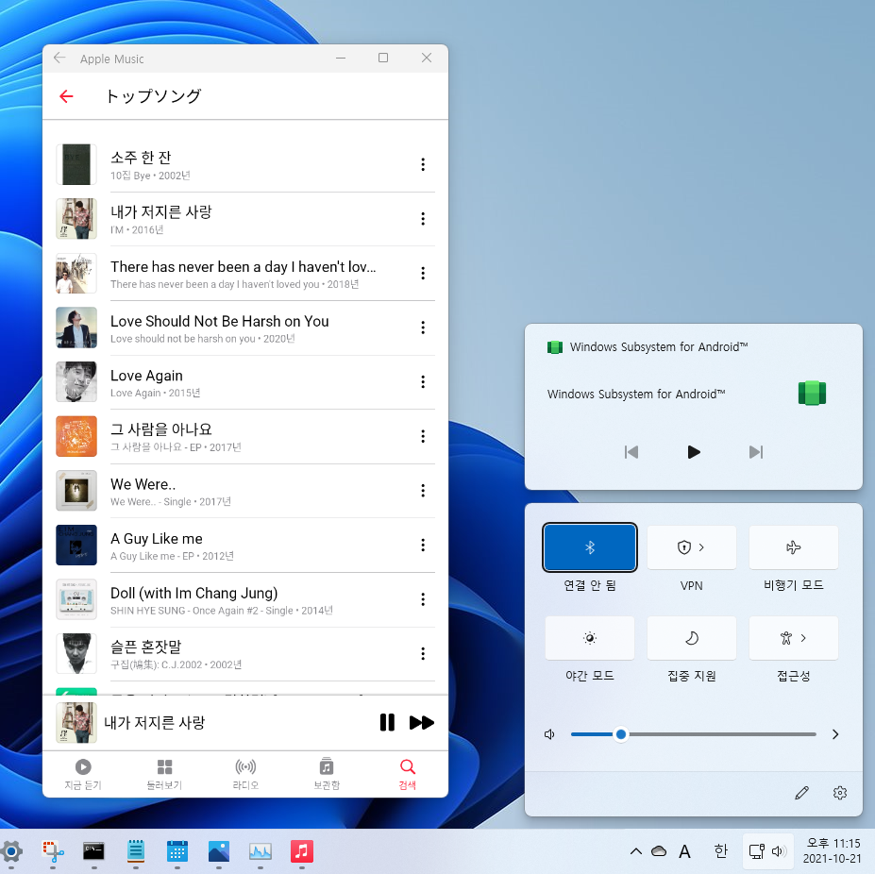Toggle 야간 모드 night light
875x874 pixels.
[x=590, y=638]
